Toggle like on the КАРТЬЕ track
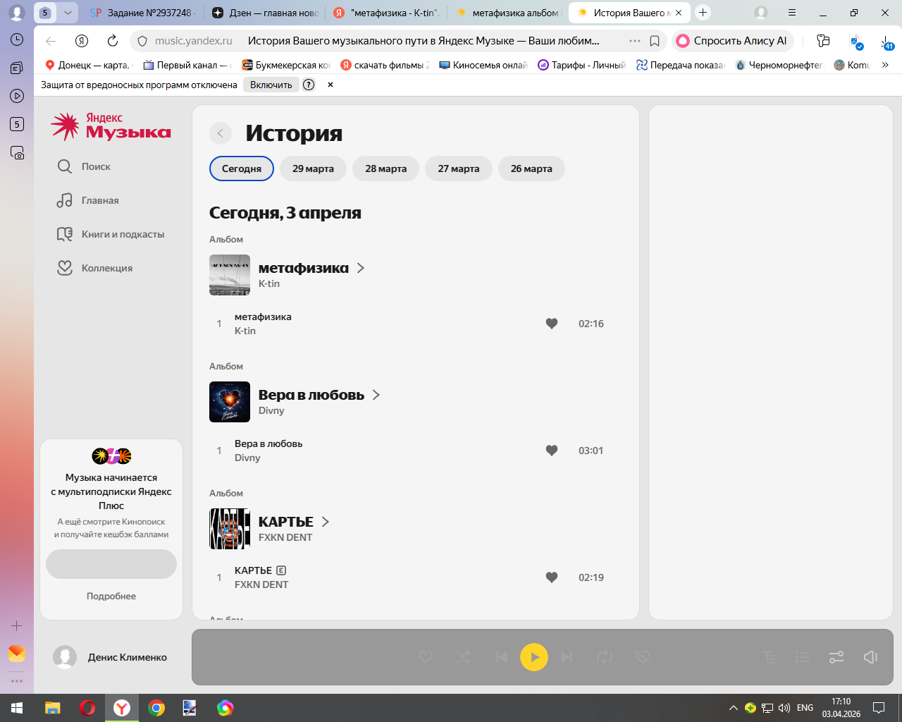This screenshot has height=722, width=902. click(x=552, y=577)
